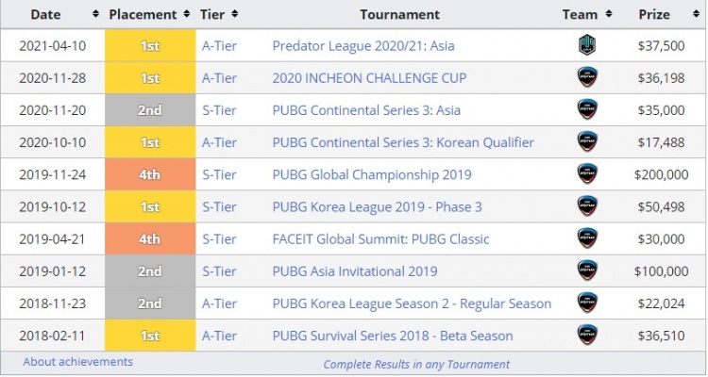Click team logo in Korean Qualifier row
708x377 pixels.
coord(586,141)
